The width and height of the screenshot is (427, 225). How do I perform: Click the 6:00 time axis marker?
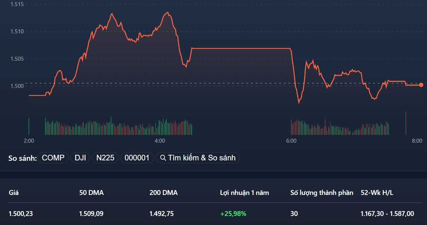(x=291, y=141)
